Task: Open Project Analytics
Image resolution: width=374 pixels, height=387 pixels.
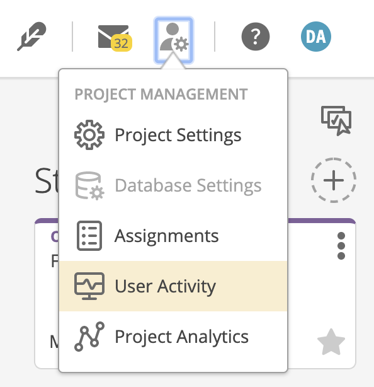Action: (x=173, y=337)
